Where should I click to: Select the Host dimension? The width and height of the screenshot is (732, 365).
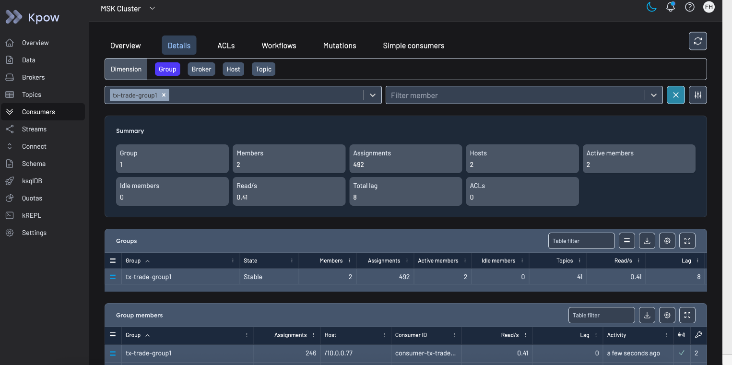click(233, 69)
